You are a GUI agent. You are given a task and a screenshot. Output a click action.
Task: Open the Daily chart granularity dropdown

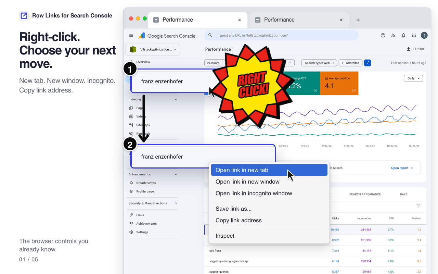413,78
